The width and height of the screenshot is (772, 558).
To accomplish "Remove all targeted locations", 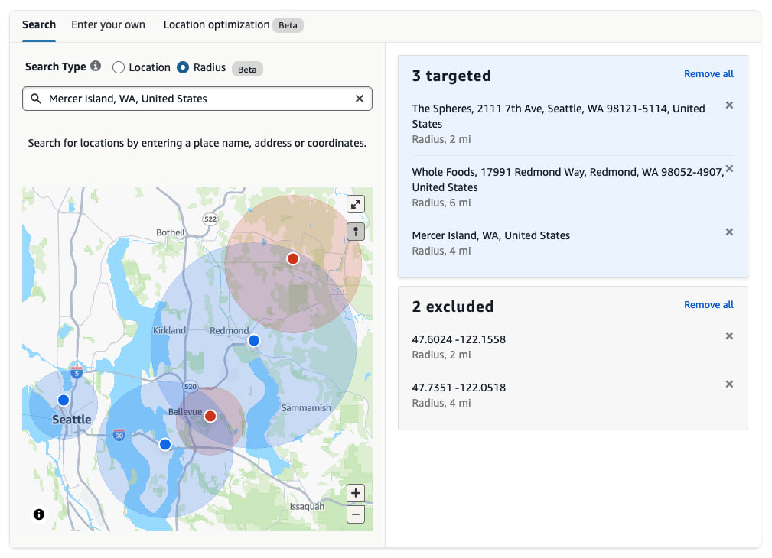I will click(708, 73).
